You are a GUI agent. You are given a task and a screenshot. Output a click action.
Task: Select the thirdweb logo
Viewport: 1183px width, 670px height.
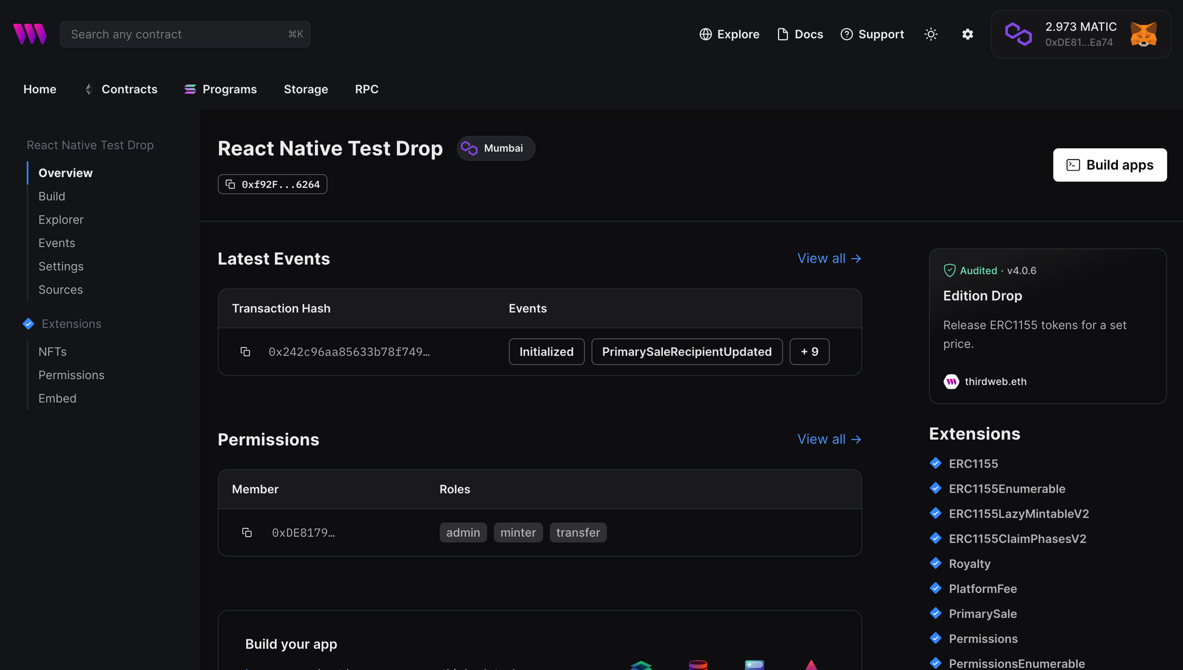[30, 34]
